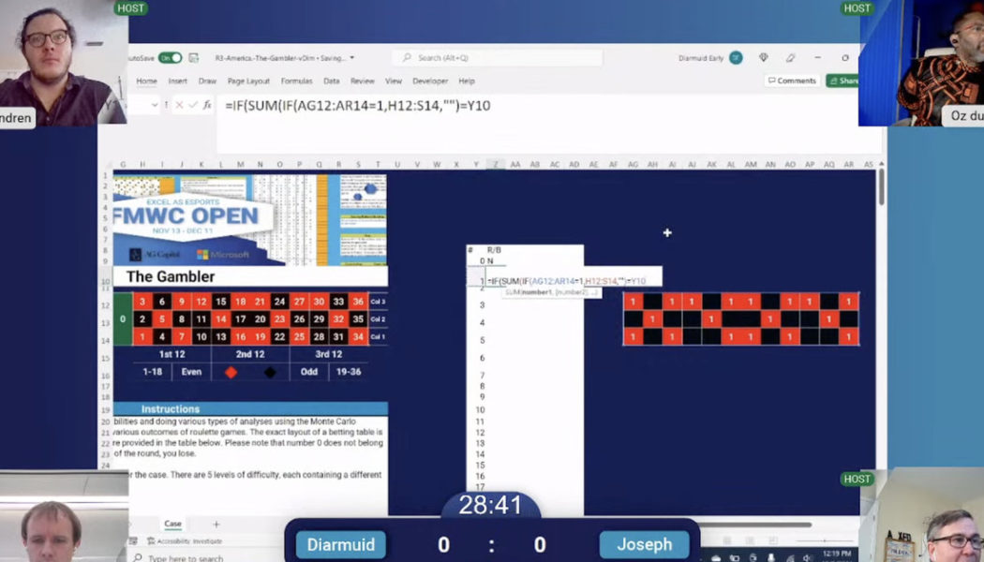Switch to the Formulas ribbon tab
The height and width of the screenshot is (562, 984).
297,82
